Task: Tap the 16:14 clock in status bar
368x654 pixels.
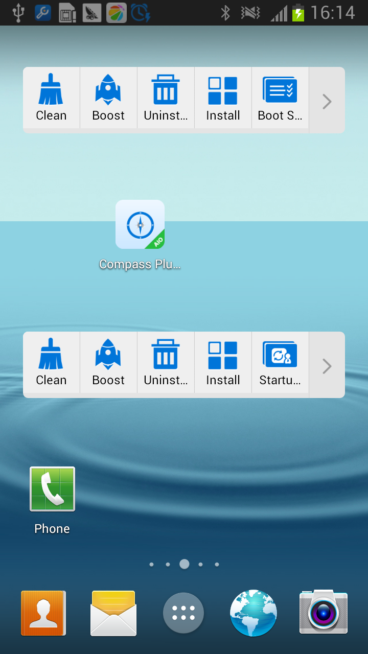Action: (x=333, y=13)
